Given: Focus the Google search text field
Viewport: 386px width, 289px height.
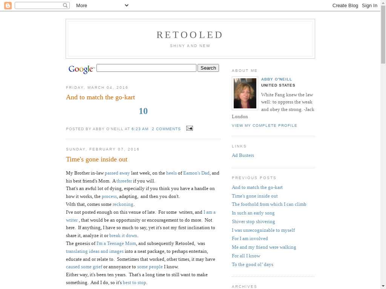Looking at the screenshot, I should point(146,68).
